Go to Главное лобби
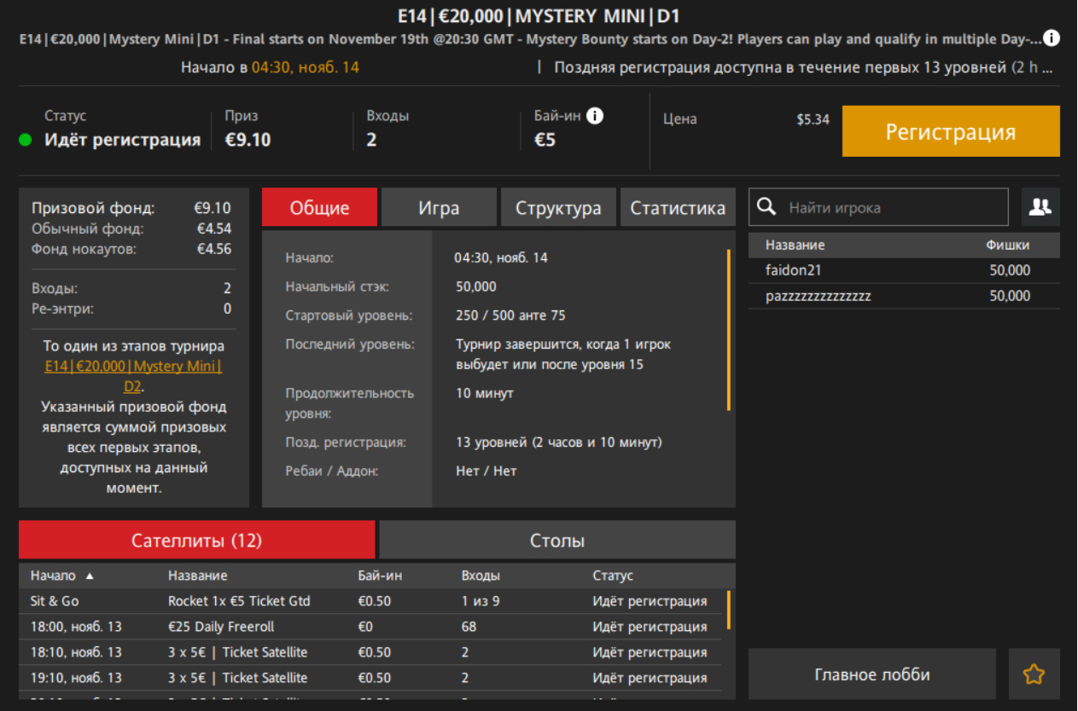1078x711 pixels. [x=871, y=674]
